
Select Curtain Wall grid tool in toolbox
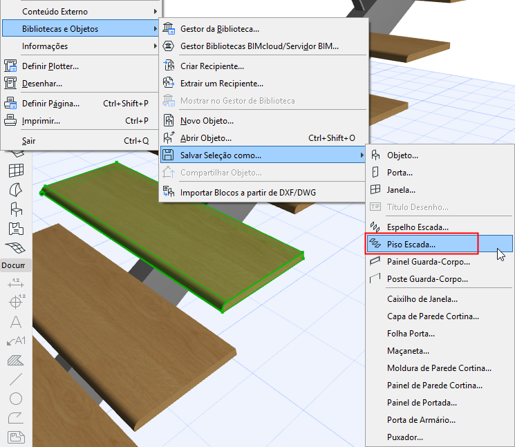point(16,171)
